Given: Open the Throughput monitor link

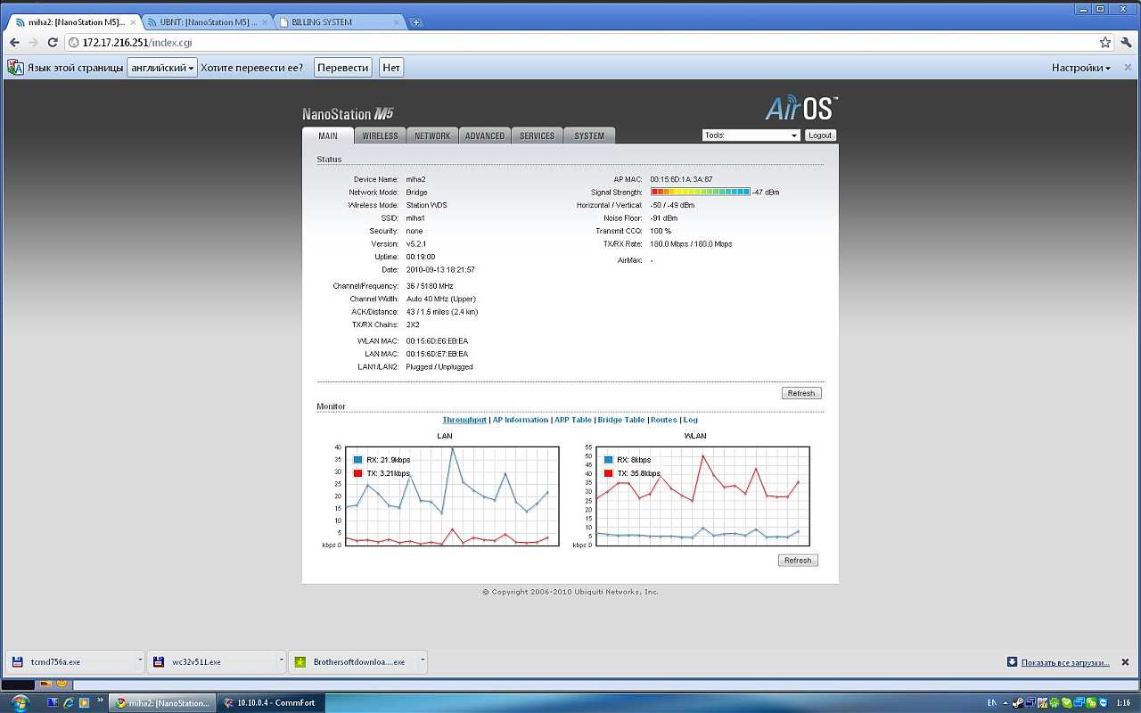Looking at the screenshot, I should tap(464, 420).
